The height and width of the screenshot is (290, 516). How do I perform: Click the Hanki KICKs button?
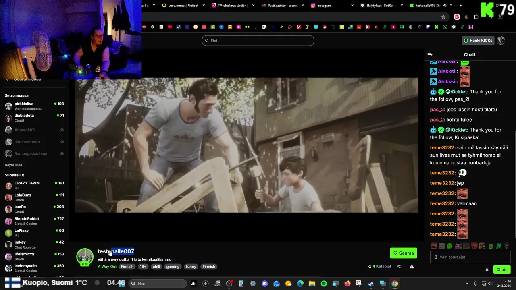click(x=478, y=40)
